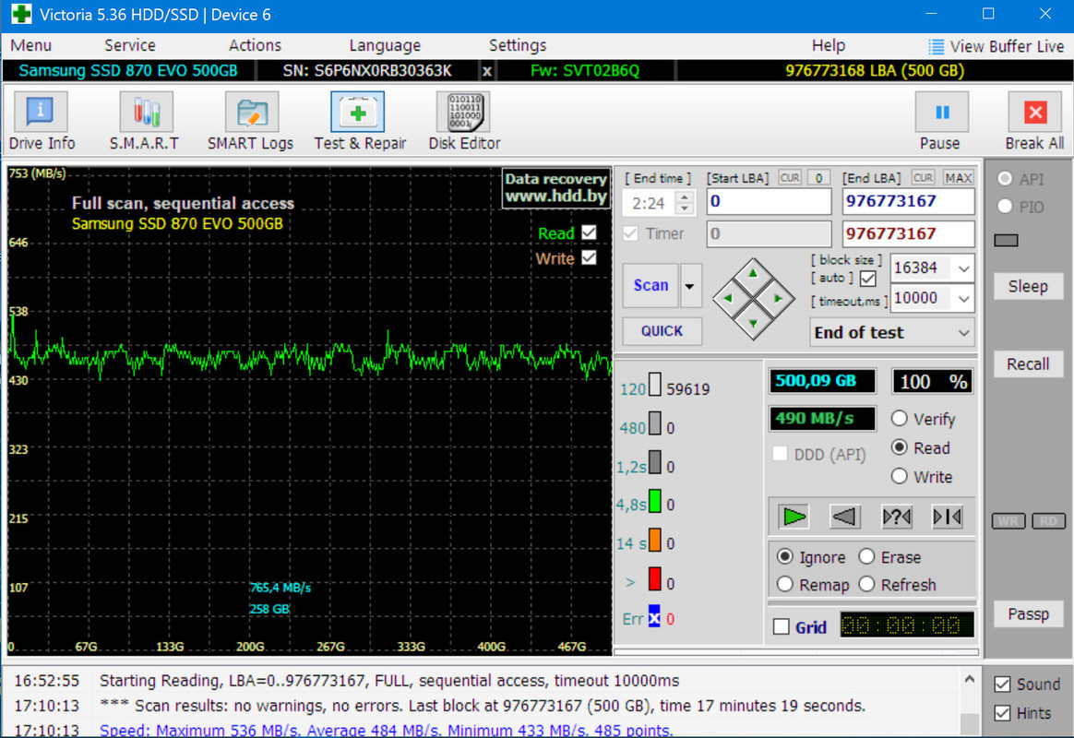Screen dimensions: 1074x738
Task: Open the Actions menu
Action: tap(255, 45)
